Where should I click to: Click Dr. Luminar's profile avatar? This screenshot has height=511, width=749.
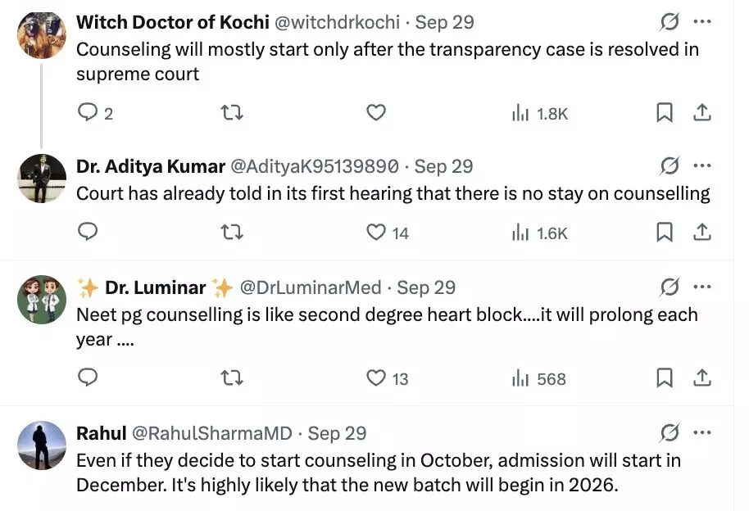(x=41, y=299)
